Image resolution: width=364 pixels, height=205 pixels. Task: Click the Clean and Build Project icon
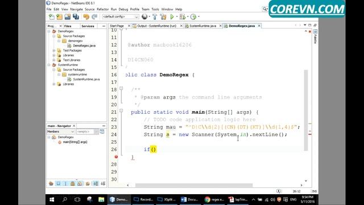point(163,17)
